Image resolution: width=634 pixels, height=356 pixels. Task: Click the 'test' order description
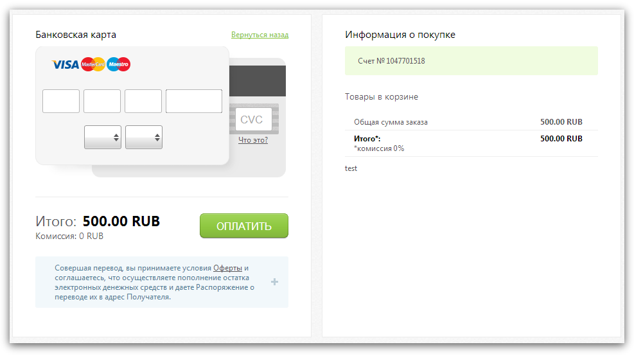[351, 168]
